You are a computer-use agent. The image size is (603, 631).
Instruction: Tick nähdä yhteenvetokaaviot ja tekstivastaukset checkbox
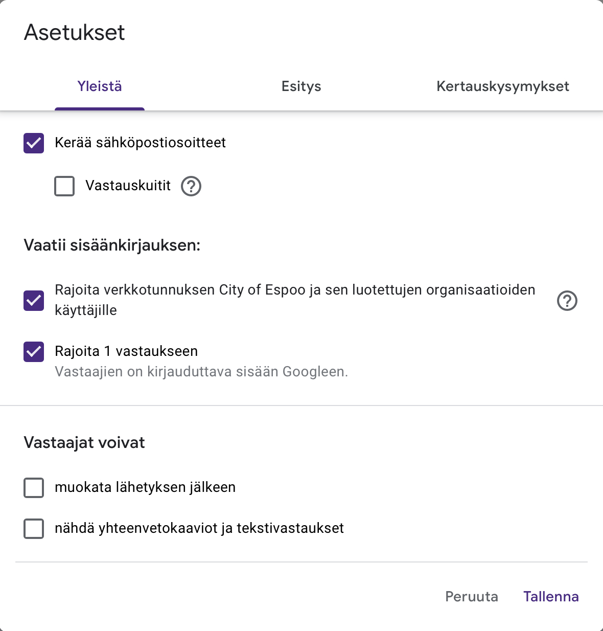click(x=34, y=529)
